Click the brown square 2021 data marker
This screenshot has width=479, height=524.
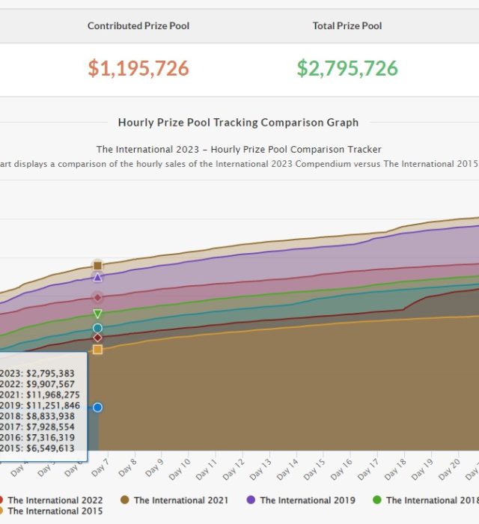click(x=97, y=266)
